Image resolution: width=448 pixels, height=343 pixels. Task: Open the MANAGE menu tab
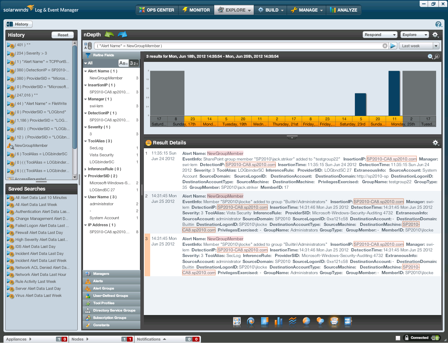[307, 10]
